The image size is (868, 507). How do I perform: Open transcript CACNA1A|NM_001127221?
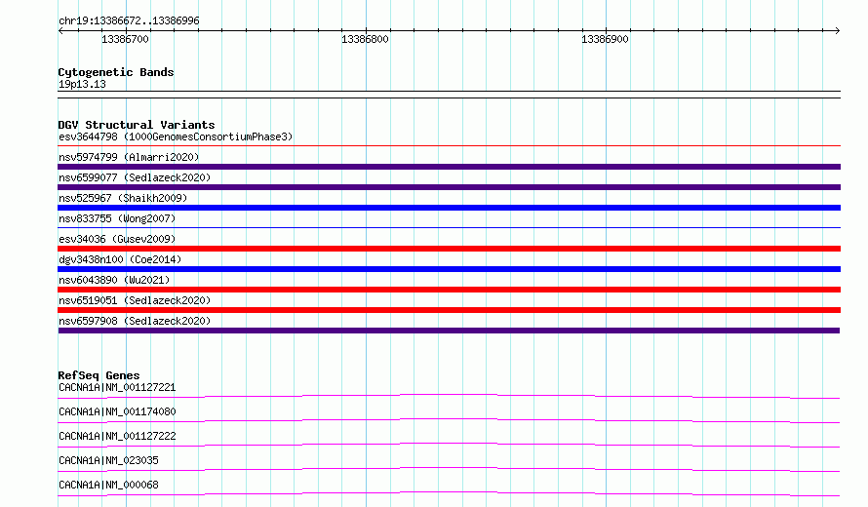(117, 387)
